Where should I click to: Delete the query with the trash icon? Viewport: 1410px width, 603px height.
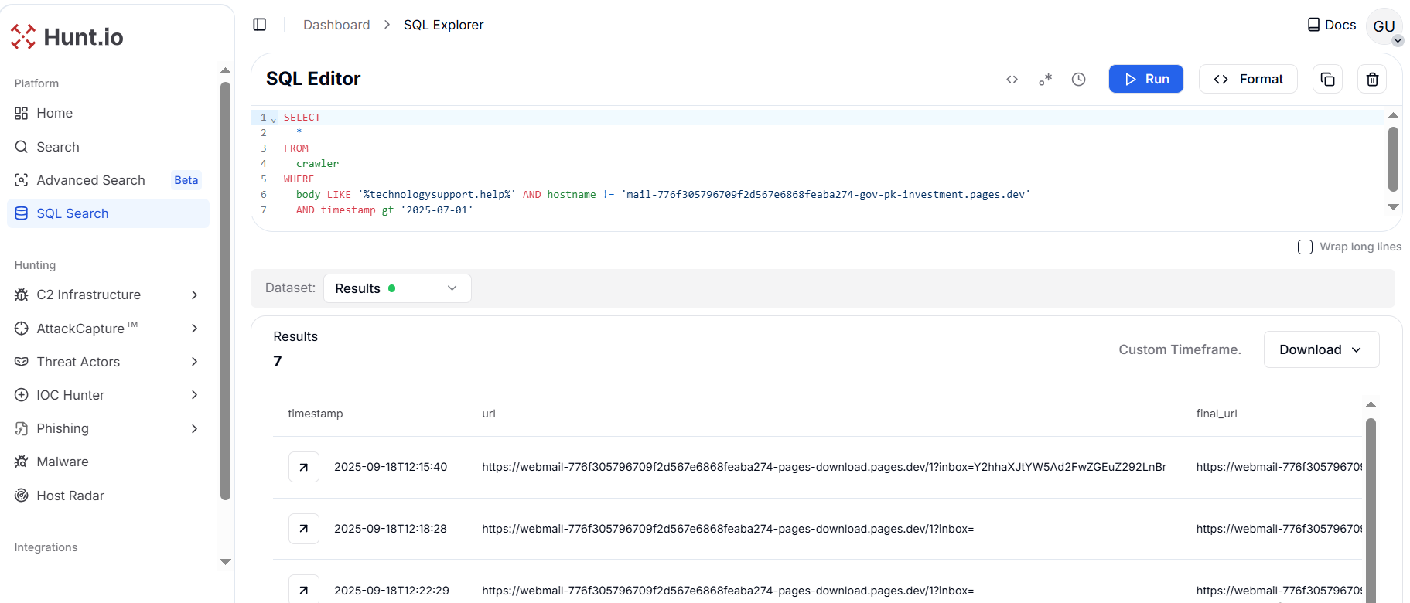(x=1372, y=80)
